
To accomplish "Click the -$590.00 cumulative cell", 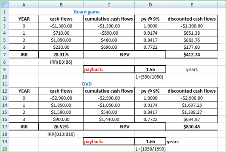I will [x=109, y=33].
